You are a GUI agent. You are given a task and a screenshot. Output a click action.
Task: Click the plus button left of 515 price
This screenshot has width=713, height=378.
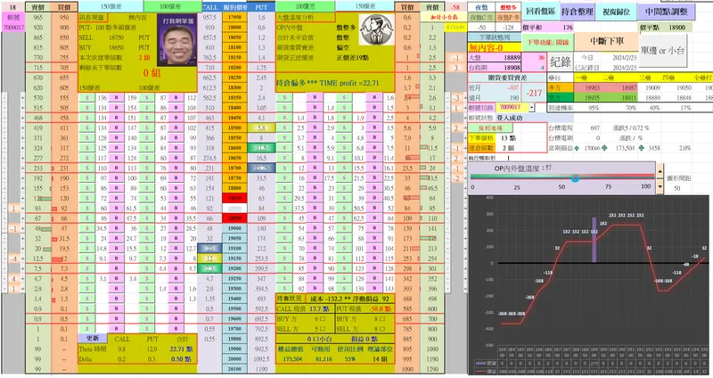pyautogui.click(x=22, y=108)
